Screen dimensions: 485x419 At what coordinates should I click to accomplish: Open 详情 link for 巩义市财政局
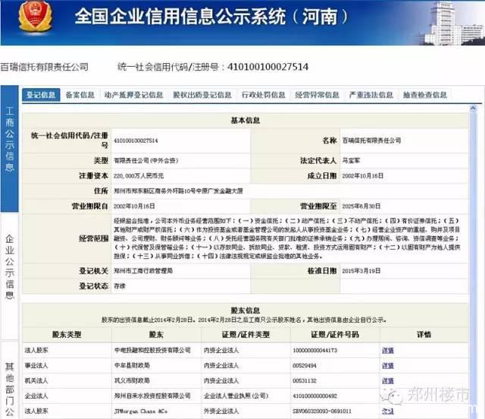coord(387,380)
